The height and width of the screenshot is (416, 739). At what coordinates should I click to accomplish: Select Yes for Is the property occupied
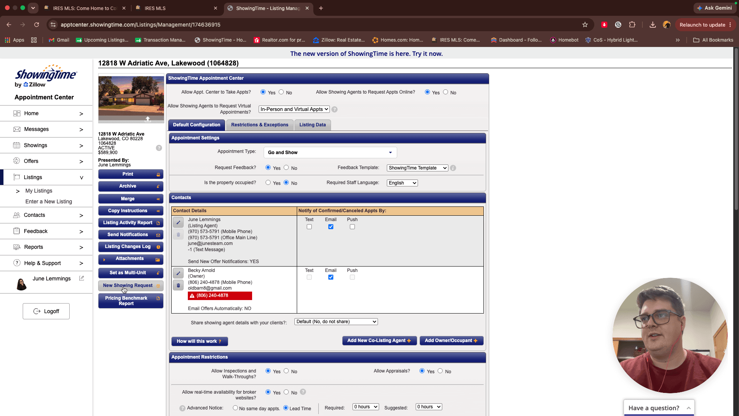click(x=268, y=183)
